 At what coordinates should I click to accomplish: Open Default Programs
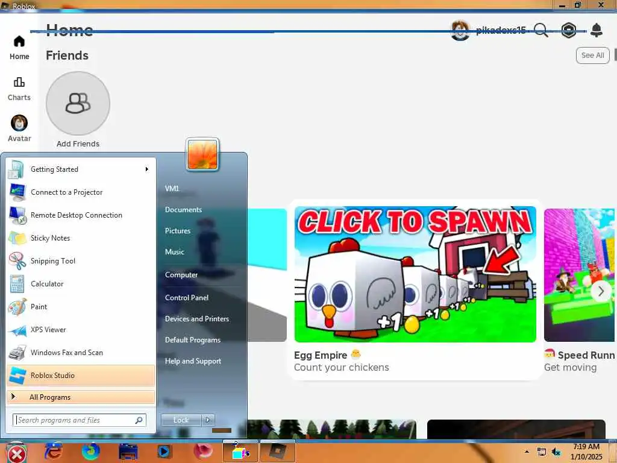pos(192,340)
